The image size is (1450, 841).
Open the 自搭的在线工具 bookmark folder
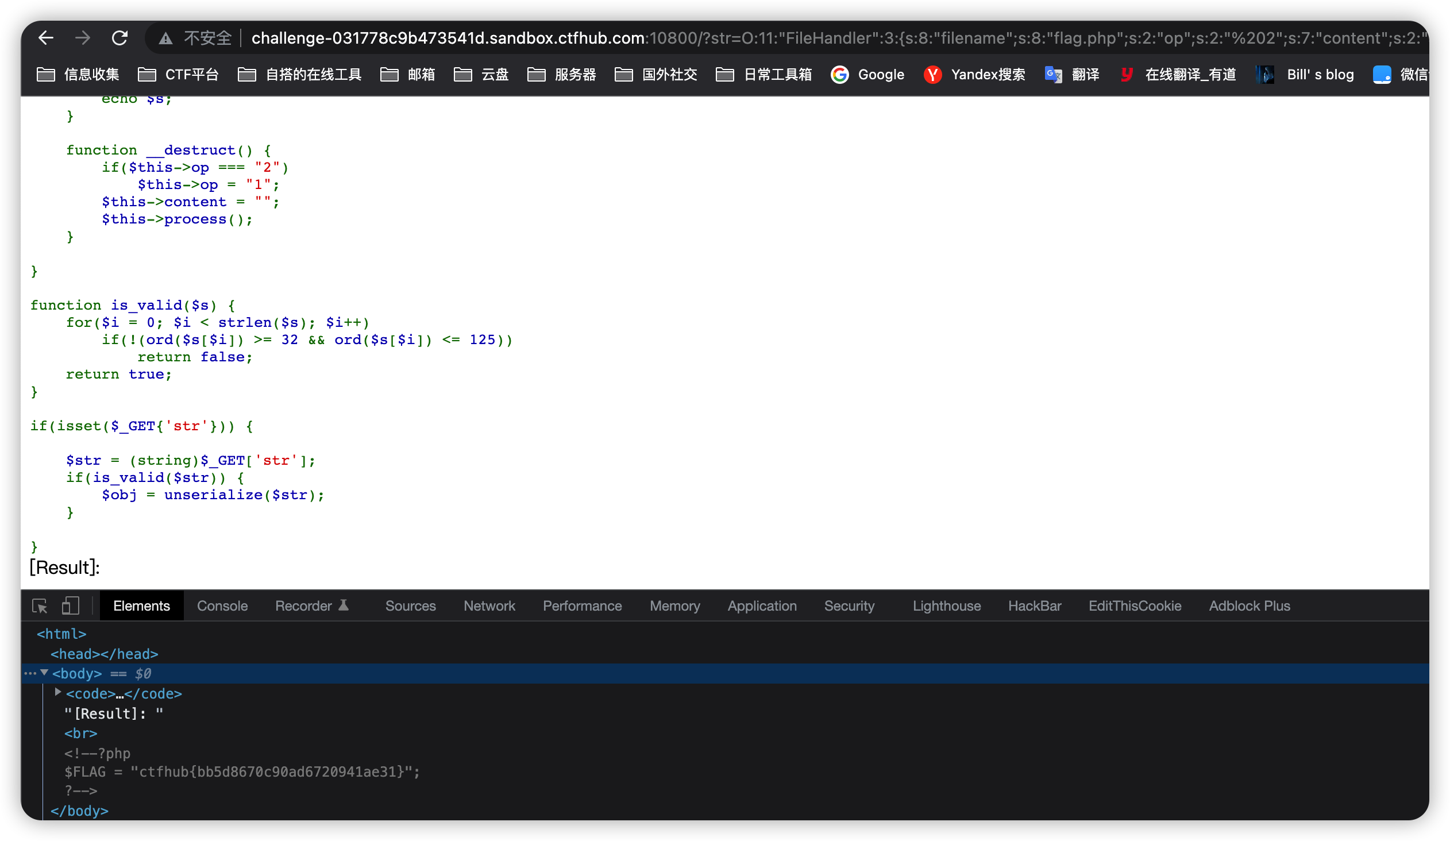coord(300,75)
